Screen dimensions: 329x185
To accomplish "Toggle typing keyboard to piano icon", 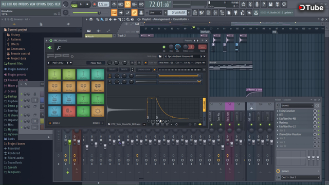I will click(114, 13).
